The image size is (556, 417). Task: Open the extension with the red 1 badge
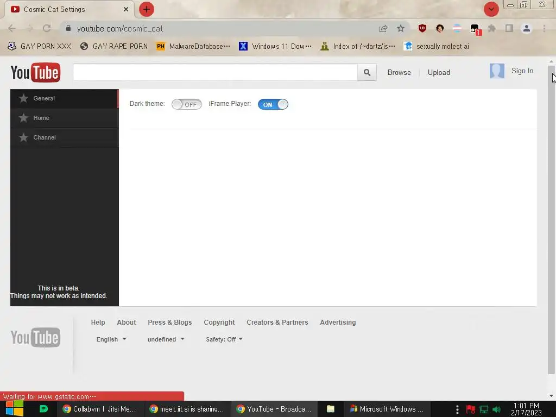click(475, 29)
